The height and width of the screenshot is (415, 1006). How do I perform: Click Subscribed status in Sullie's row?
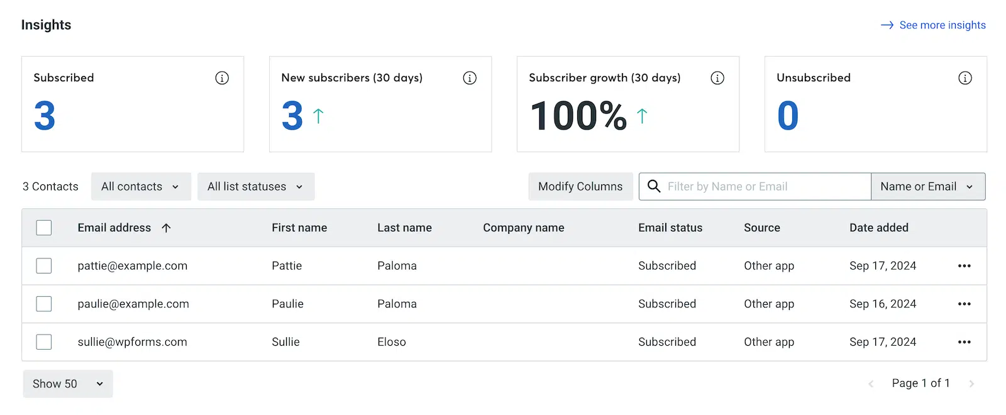(667, 342)
